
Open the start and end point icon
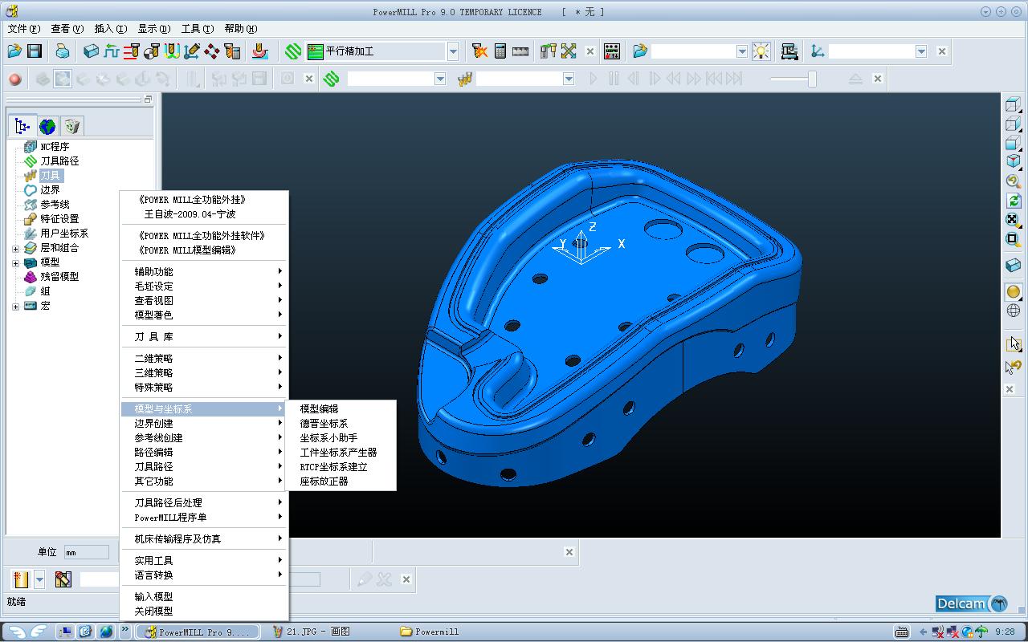coord(152,51)
